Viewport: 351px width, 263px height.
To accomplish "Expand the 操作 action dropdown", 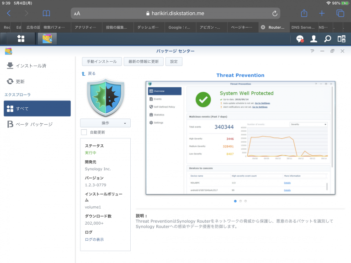I will [105, 123].
